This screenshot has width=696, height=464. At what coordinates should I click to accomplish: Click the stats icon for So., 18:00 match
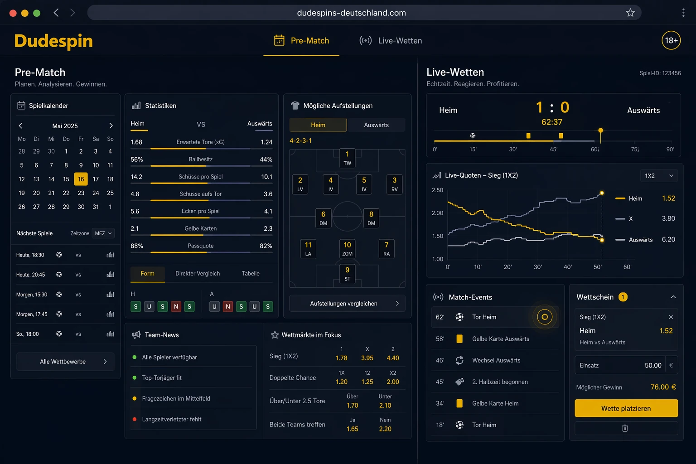coord(110,333)
